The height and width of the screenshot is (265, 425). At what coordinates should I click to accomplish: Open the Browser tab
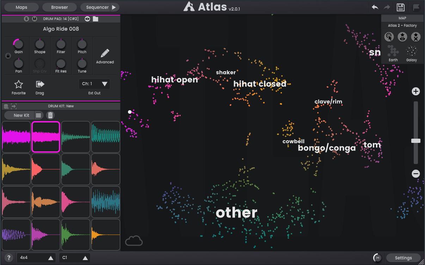coord(60,7)
